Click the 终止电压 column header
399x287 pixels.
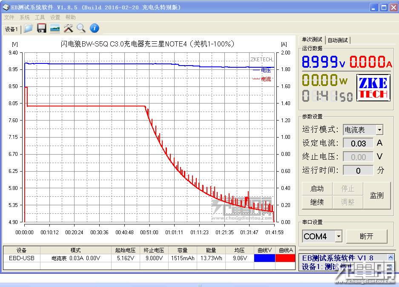point(154,250)
